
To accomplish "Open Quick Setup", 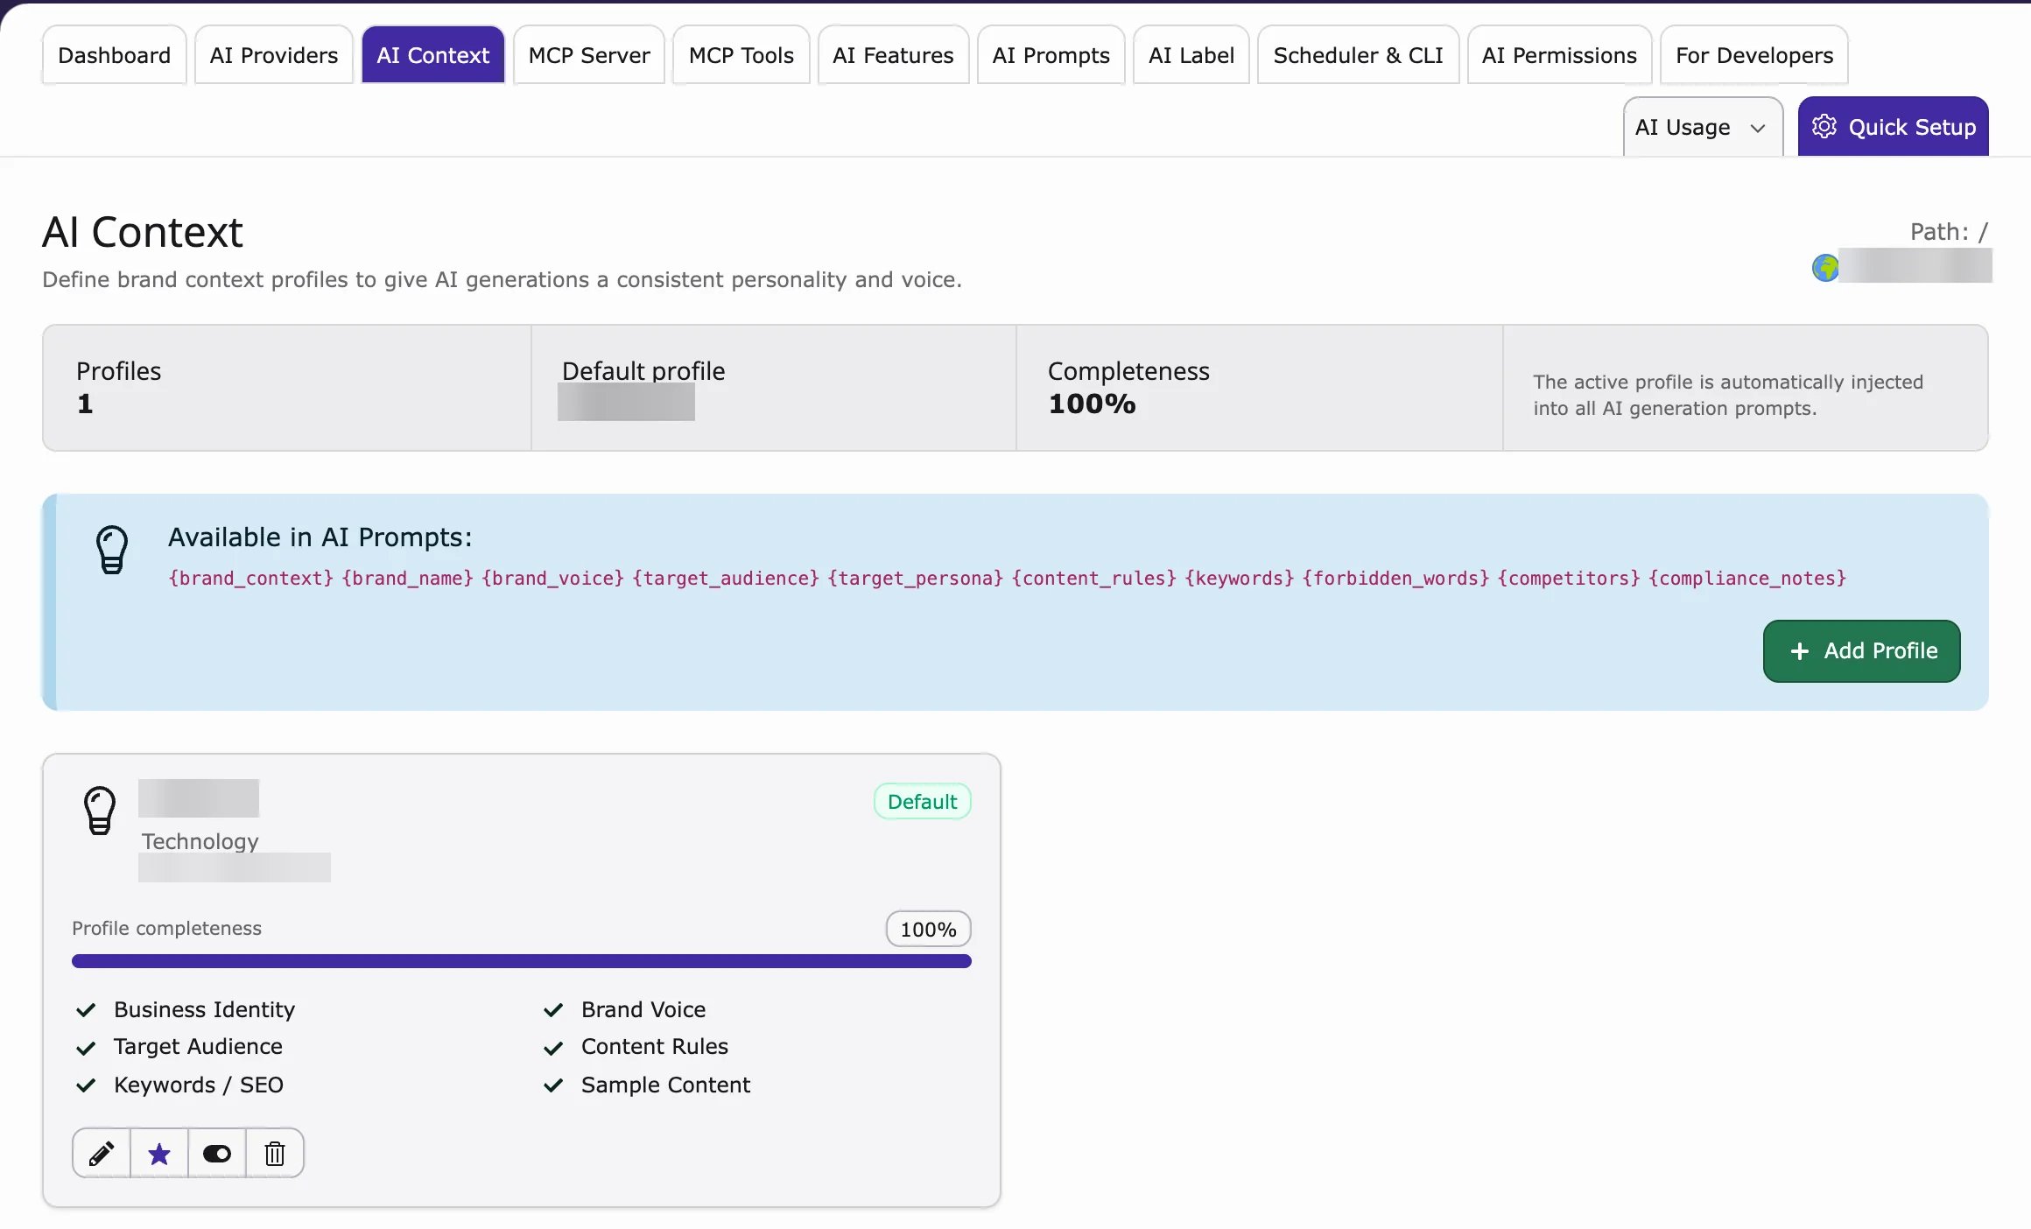I will (1894, 127).
